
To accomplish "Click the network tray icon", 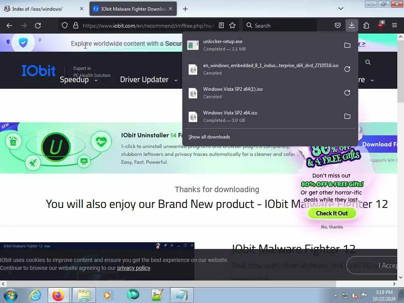I will tap(345, 296).
